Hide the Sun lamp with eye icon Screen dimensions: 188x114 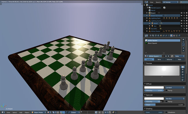coord(181,26)
